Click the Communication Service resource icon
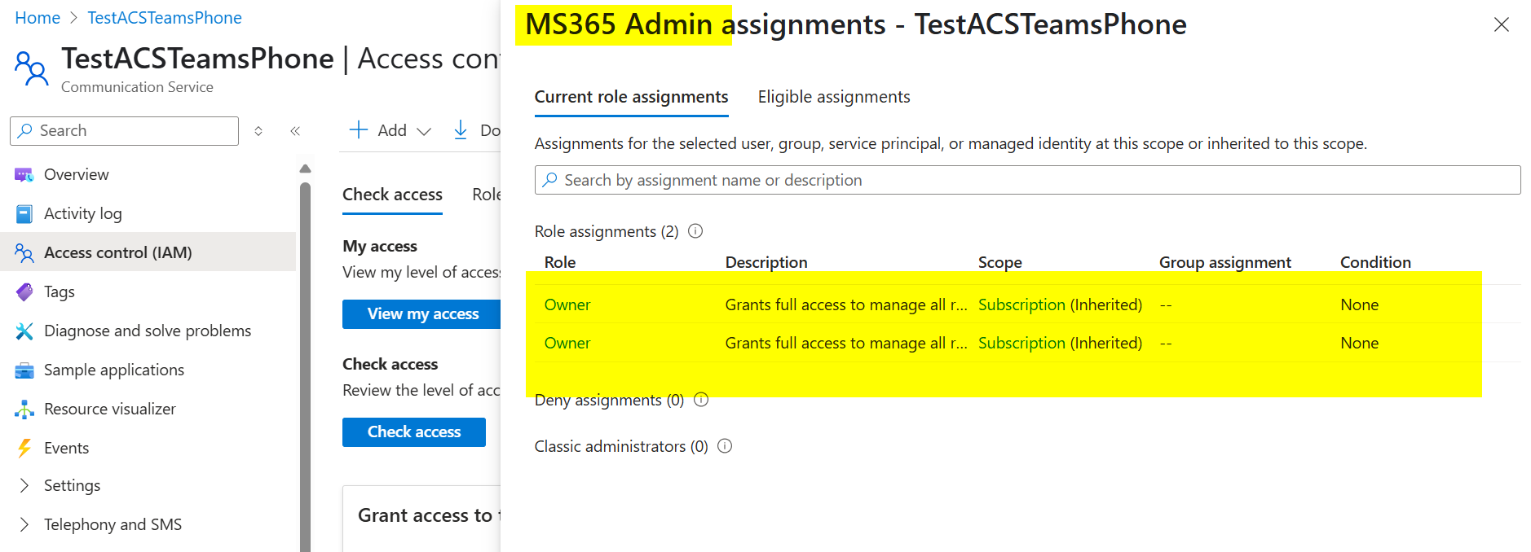 32,69
